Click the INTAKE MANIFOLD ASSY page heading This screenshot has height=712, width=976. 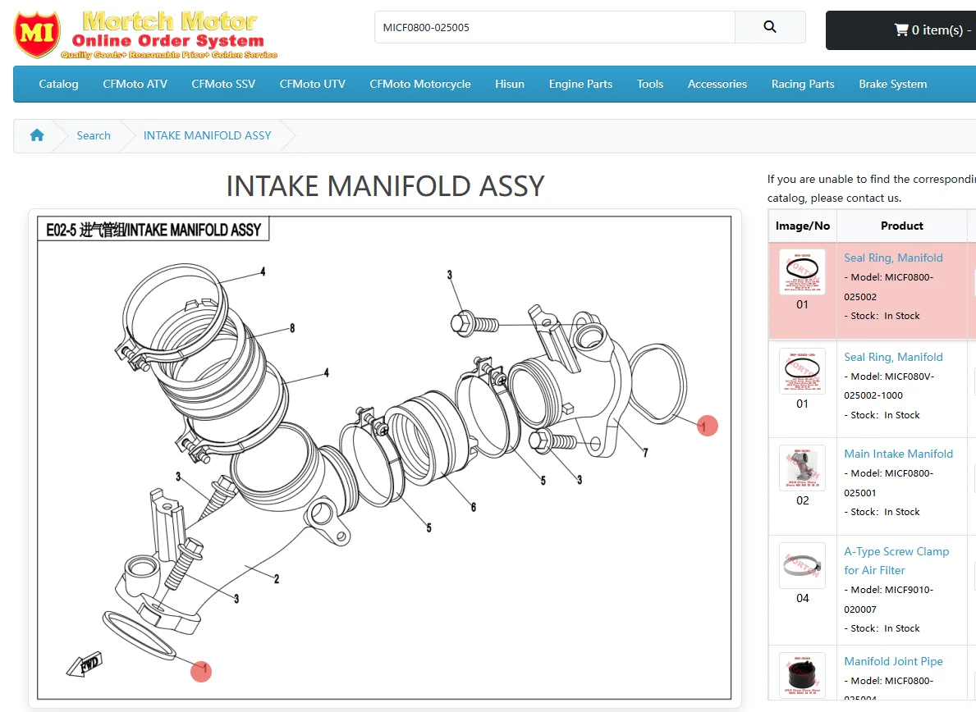point(385,186)
